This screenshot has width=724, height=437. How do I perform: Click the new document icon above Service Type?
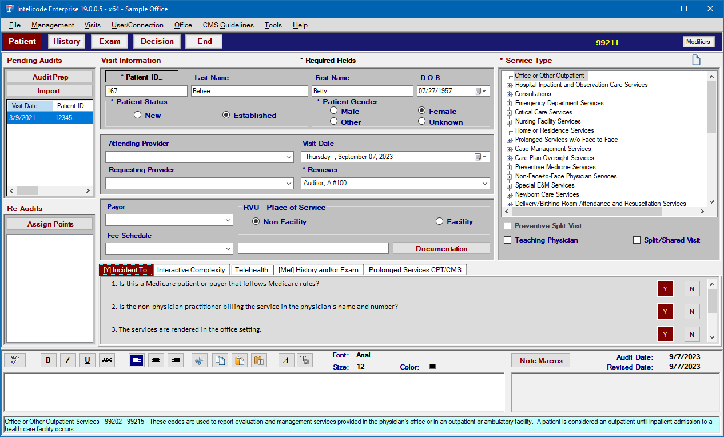click(x=696, y=60)
